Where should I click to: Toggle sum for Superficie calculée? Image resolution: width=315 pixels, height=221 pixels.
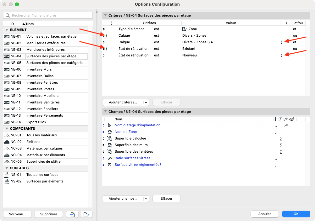(281, 139)
